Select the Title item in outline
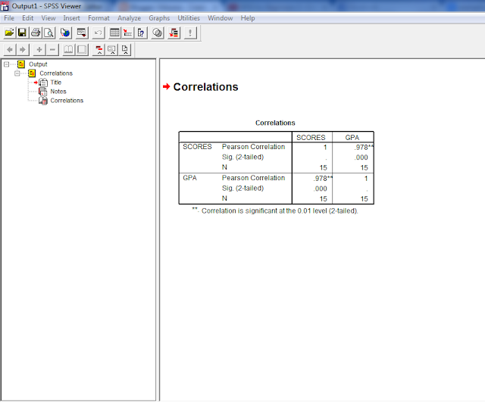 coord(55,83)
